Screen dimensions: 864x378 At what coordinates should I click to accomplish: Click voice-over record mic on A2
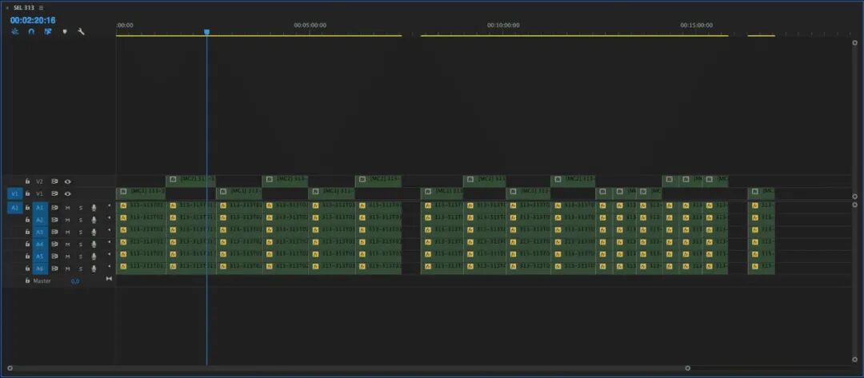pyautogui.click(x=94, y=220)
